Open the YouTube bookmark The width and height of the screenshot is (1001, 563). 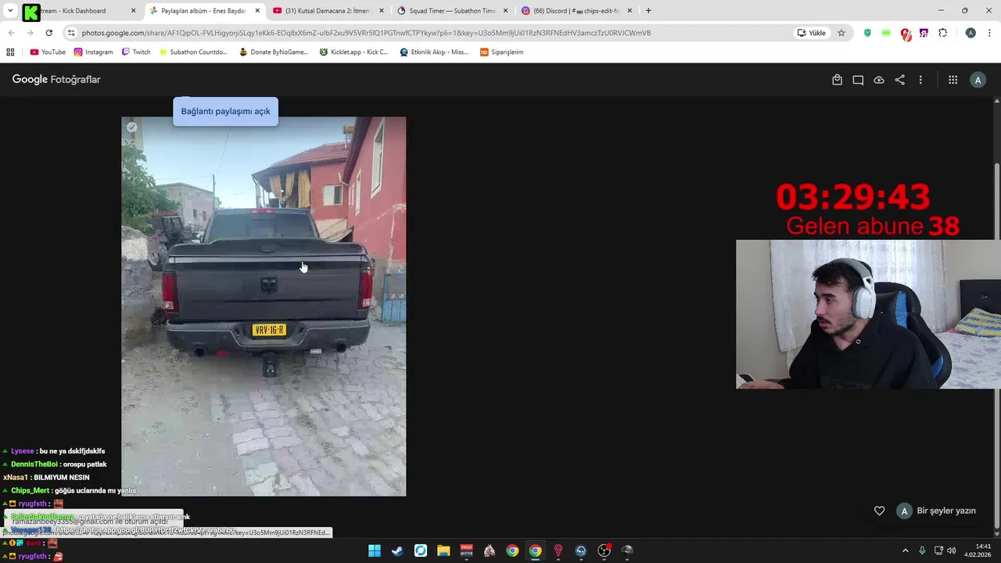48,52
